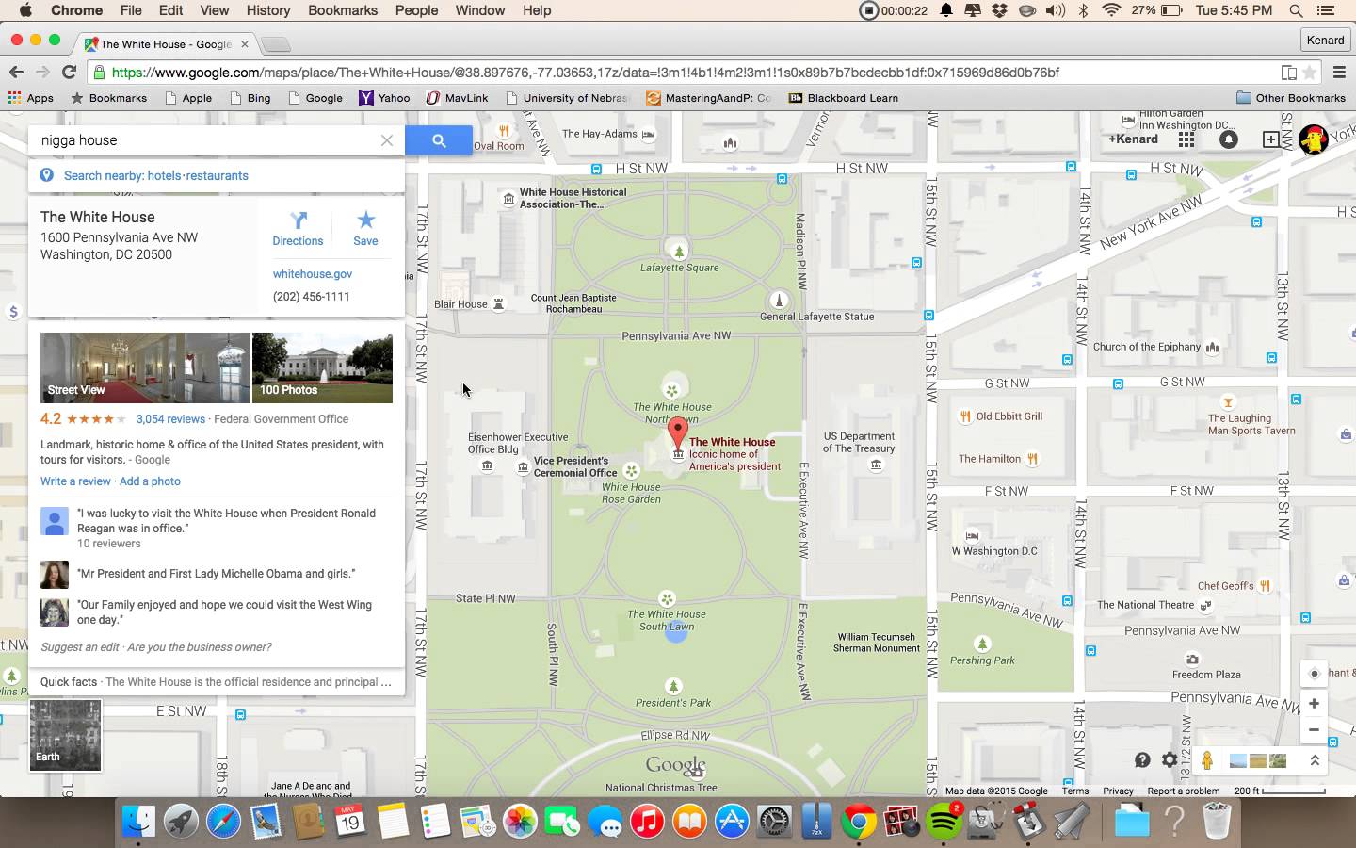Screen dimensions: 1356x848
Task: Switch to Earth view thumbnail
Action: tap(65, 736)
